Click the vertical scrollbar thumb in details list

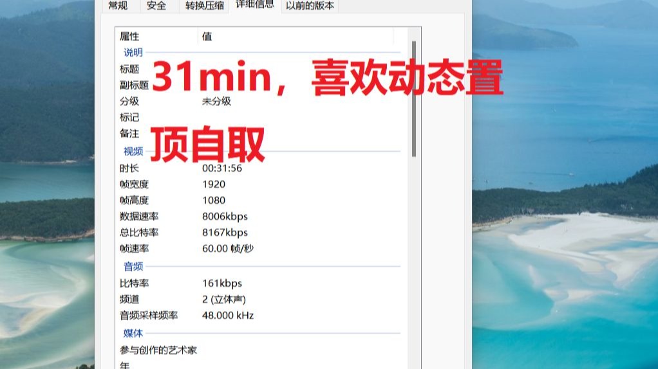pos(414,98)
